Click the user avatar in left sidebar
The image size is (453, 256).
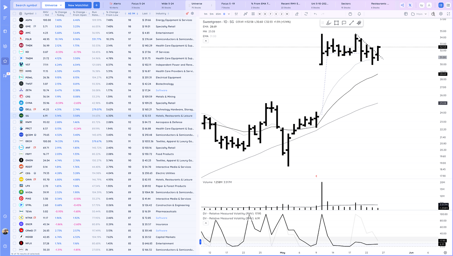pyautogui.click(x=5, y=231)
